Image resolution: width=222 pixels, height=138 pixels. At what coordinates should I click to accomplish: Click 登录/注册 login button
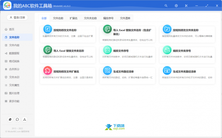(x=17, y=18)
